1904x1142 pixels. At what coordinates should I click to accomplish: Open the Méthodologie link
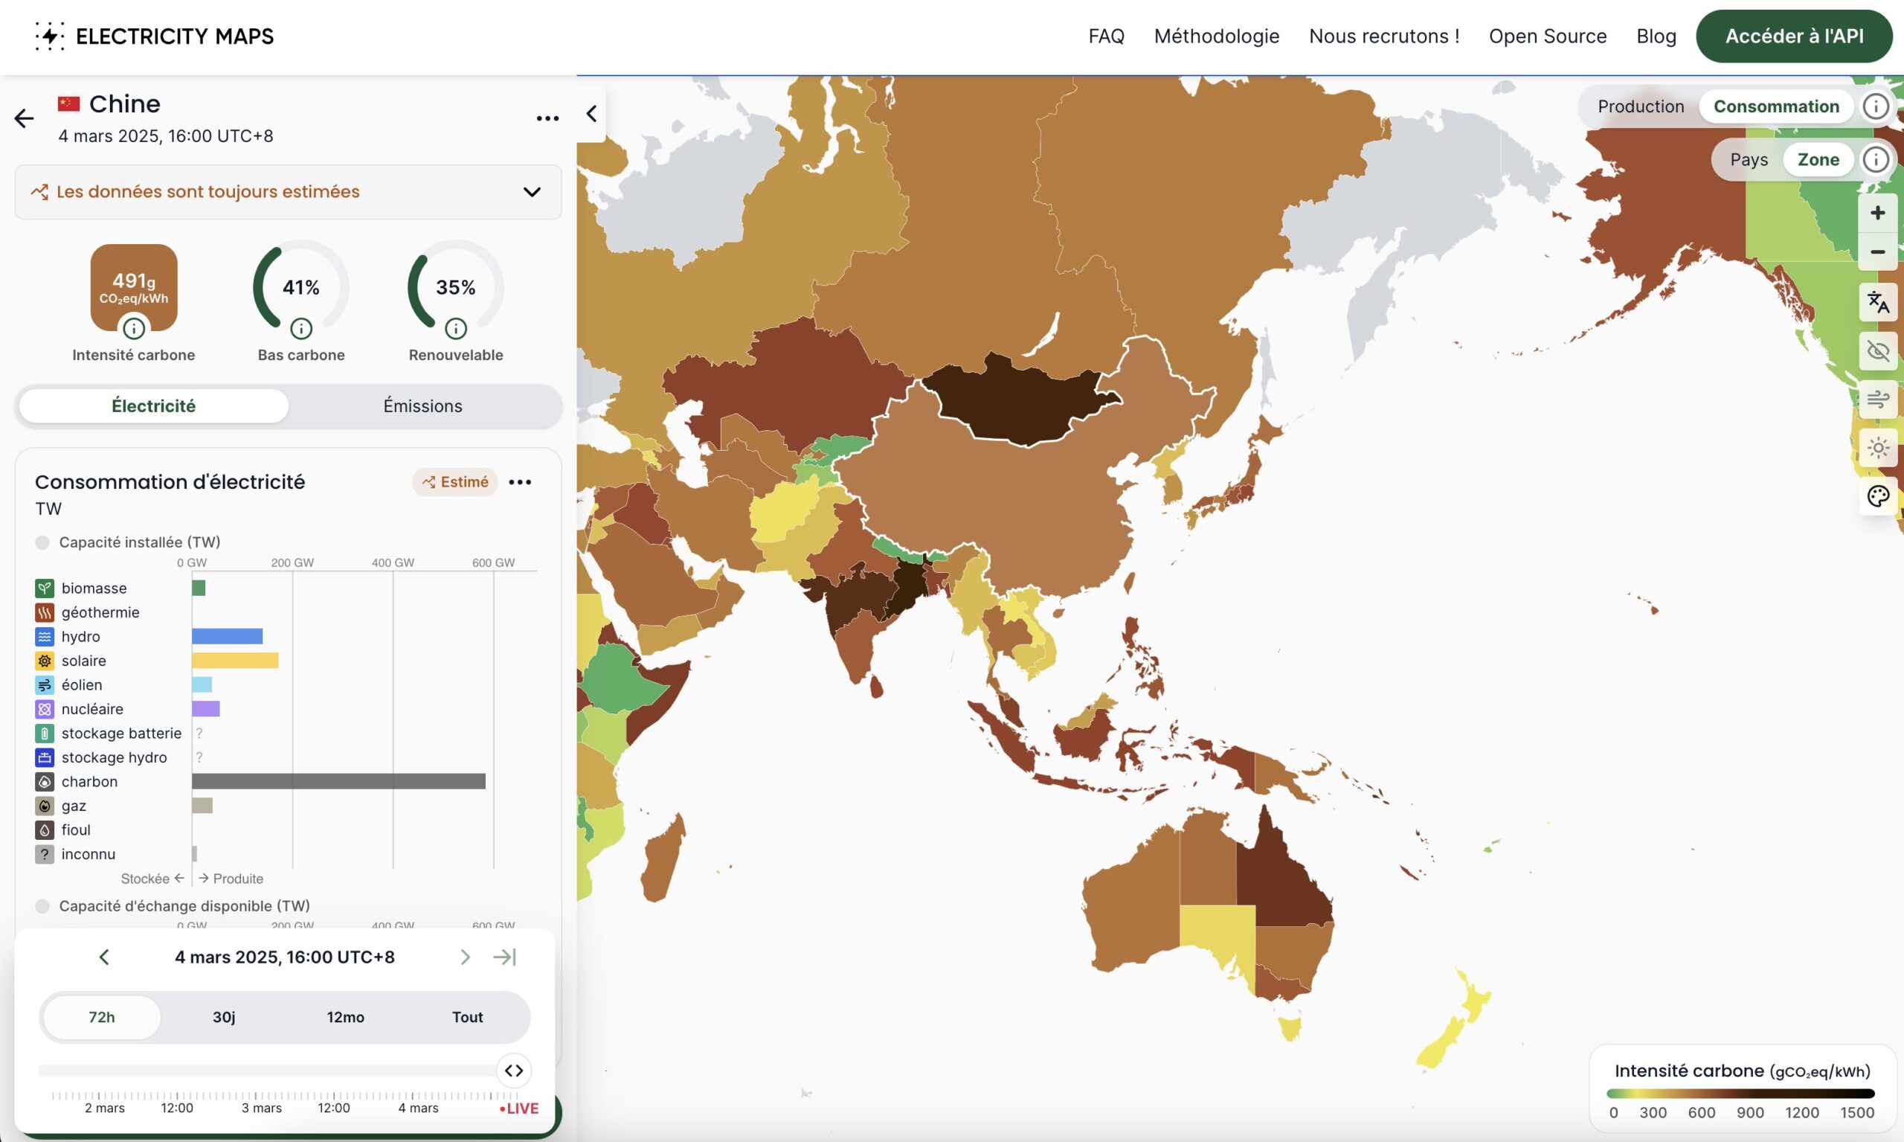click(1216, 36)
